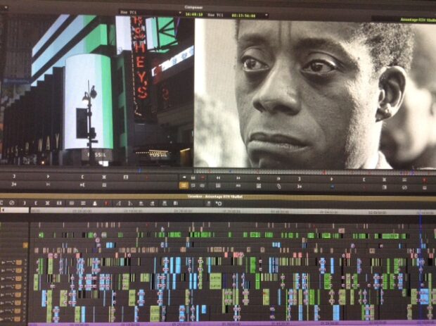Image resolution: width=436 pixels, height=326 pixels.
Task: Open source monitor tracking info dropdown arrow
Action: tap(180, 13)
